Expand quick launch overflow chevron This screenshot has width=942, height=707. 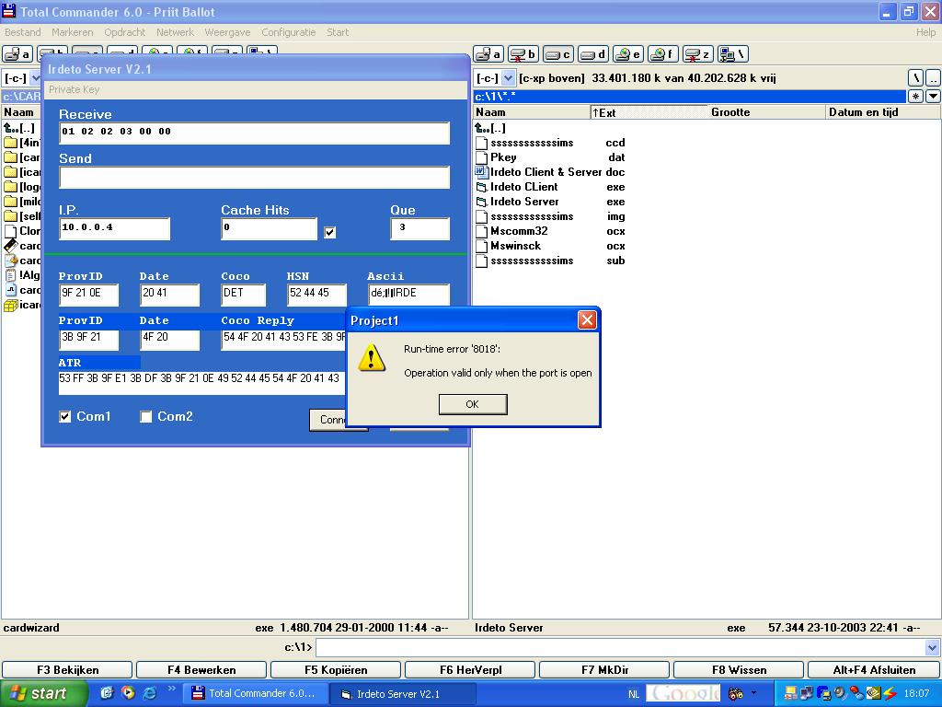[171, 689]
